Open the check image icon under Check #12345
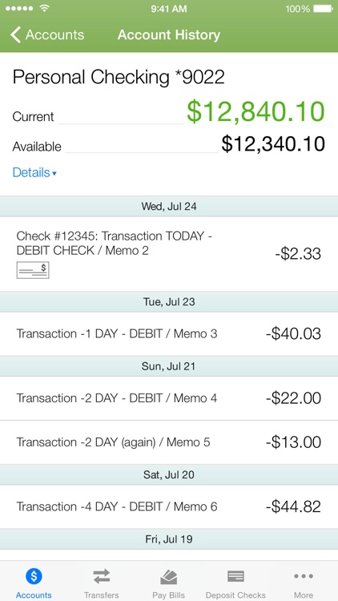Screen dimensions: 338x601 coord(33,270)
